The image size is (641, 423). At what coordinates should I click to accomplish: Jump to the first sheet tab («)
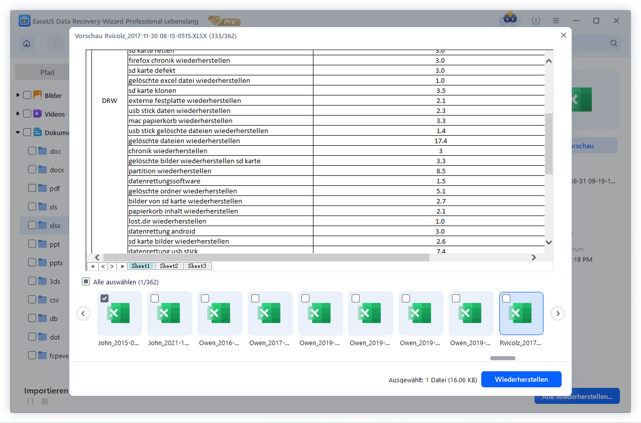click(92, 266)
